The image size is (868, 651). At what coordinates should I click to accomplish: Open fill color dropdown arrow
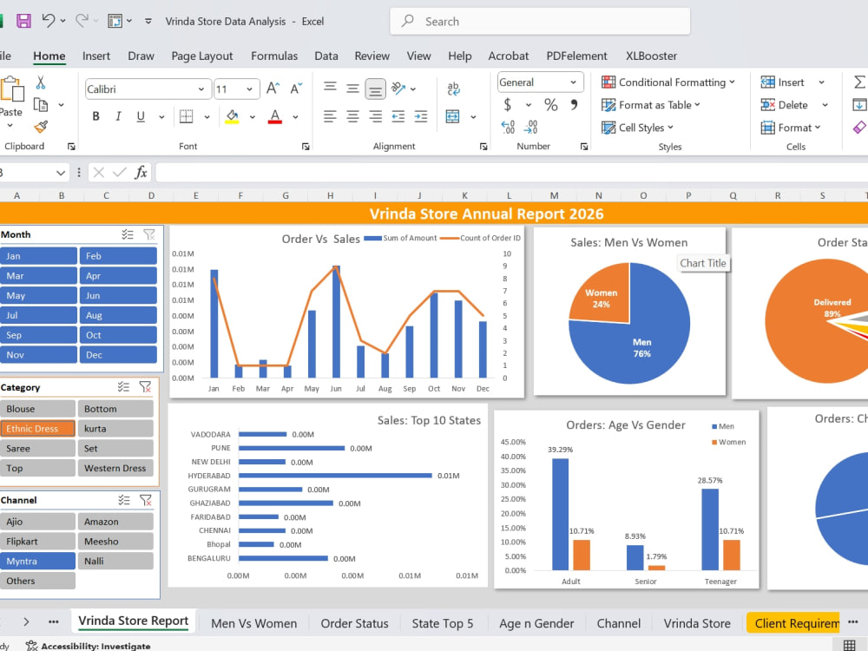click(253, 117)
